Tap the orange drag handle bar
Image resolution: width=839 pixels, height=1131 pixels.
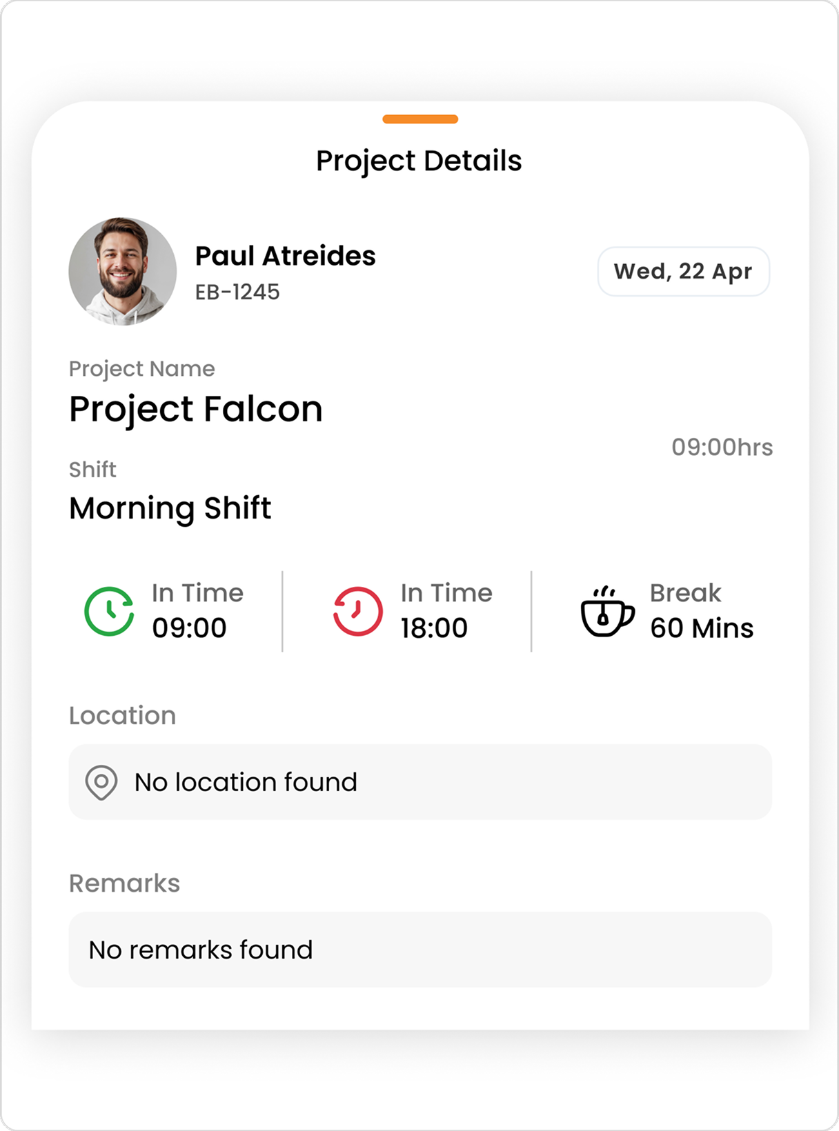[x=420, y=119]
